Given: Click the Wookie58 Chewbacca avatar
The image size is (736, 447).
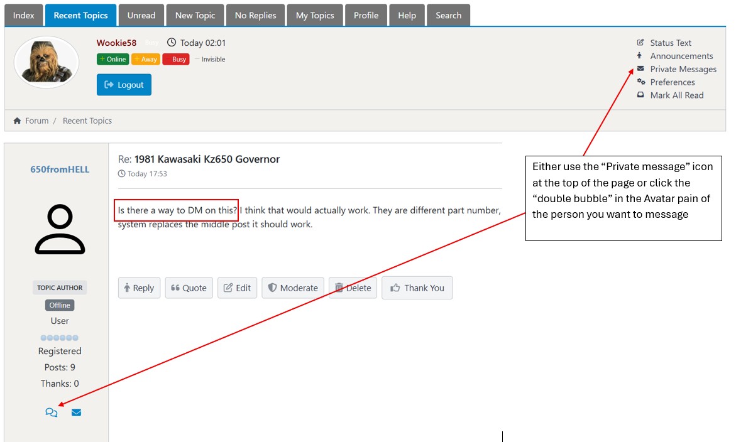Looking at the screenshot, I should pyautogui.click(x=47, y=62).
